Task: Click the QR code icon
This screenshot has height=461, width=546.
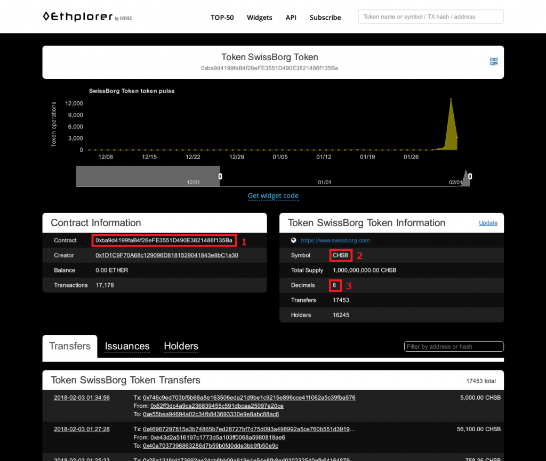Action: coord(493,61)
